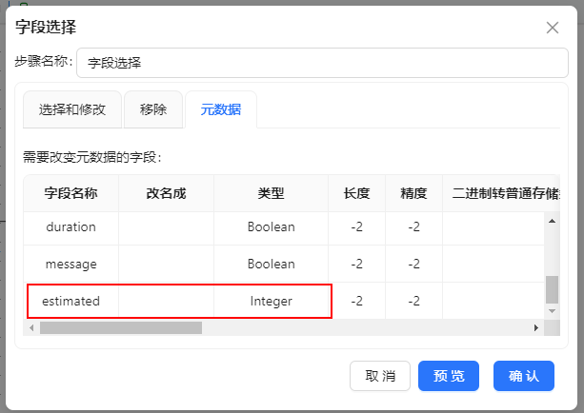Confirm with the 确认 button

(523, 376)
